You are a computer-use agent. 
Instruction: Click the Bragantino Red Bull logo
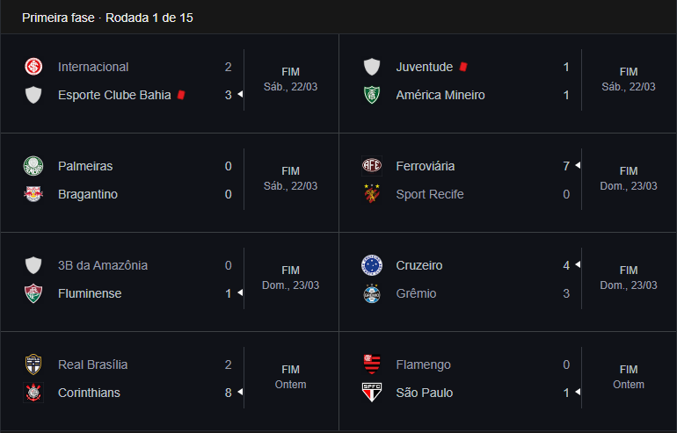tap(33, 194)
